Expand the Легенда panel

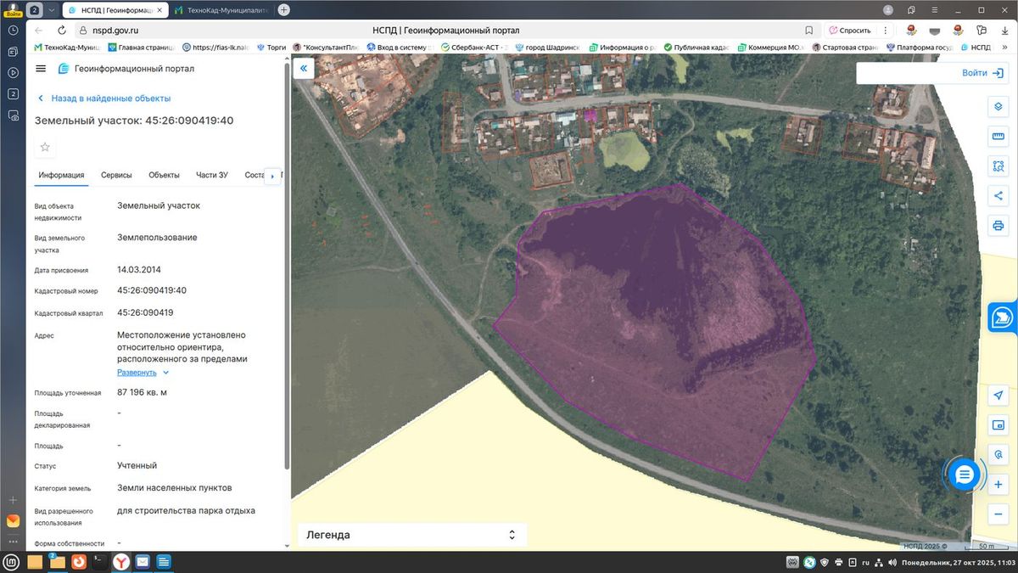pyautogui.click(x=411, y=535)
